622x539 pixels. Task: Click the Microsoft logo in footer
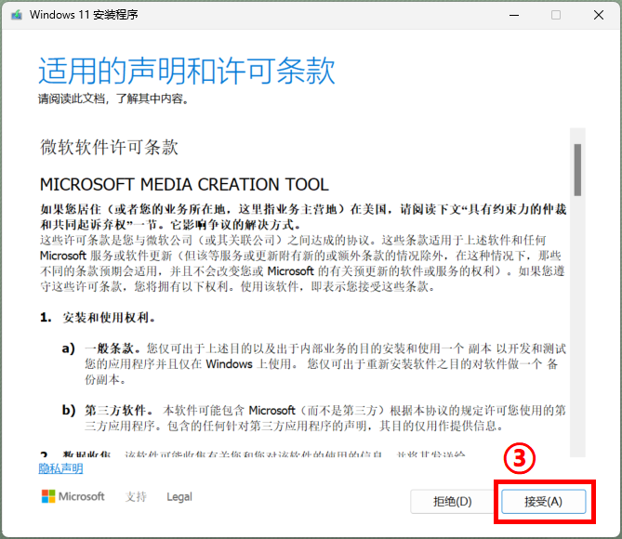click(x=73, y=496)
